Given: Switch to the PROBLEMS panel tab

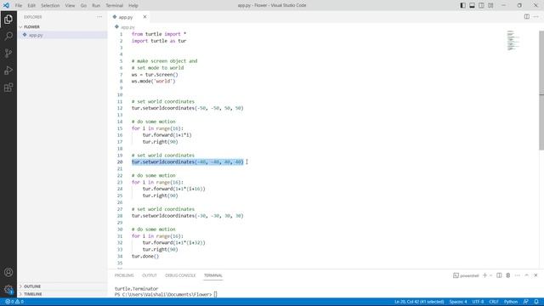Looking at the screenshot, I should coord(124,275).
